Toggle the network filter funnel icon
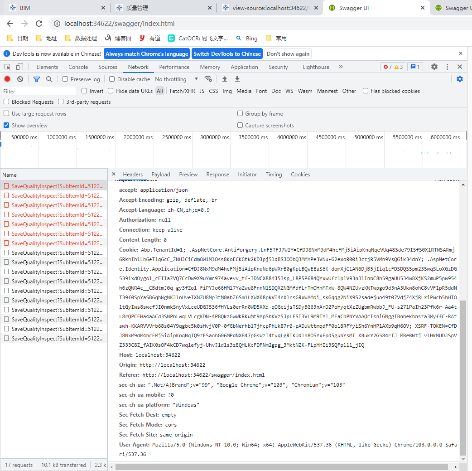Image resolution: width=472 pixels, height=471 pixels. click(x=36, y=79)
